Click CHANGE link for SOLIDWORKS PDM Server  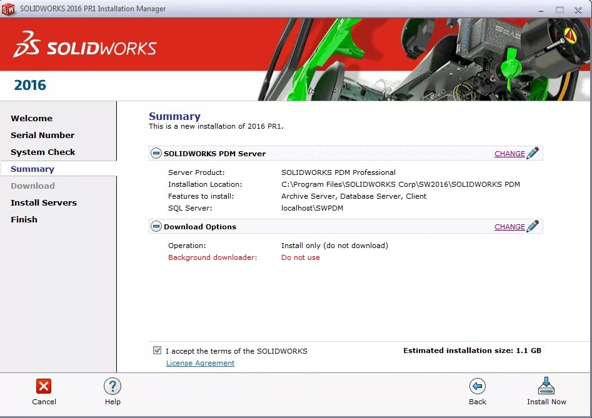tap(509, 154)
